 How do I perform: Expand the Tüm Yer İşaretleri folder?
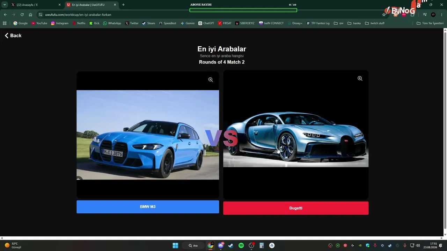point(430,23)
